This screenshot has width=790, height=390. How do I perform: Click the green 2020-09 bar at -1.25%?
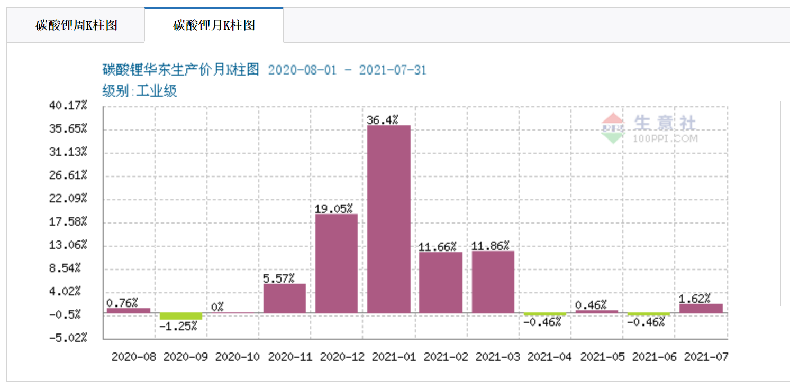(180, 316)
